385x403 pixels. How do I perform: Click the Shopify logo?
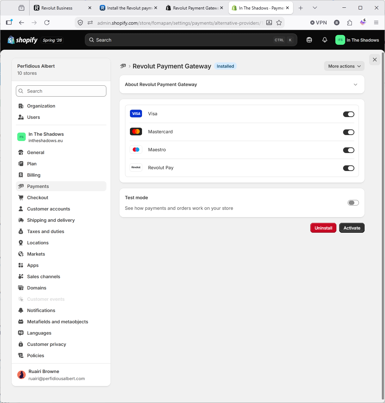pos(23,40)
